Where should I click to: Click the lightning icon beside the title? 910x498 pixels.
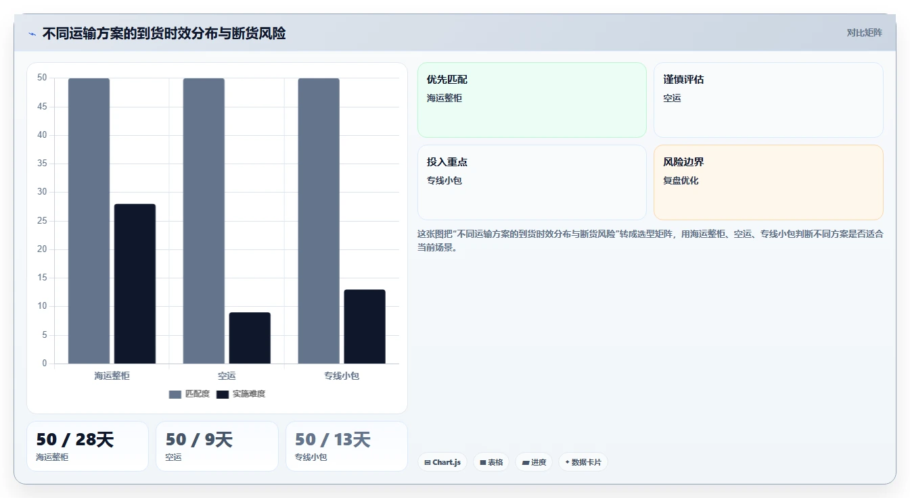32,33
